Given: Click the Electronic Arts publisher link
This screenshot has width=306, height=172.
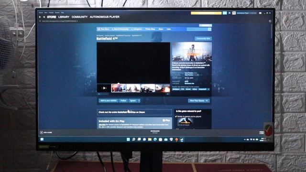Looking at the screenshot, I should pos(189,84).
